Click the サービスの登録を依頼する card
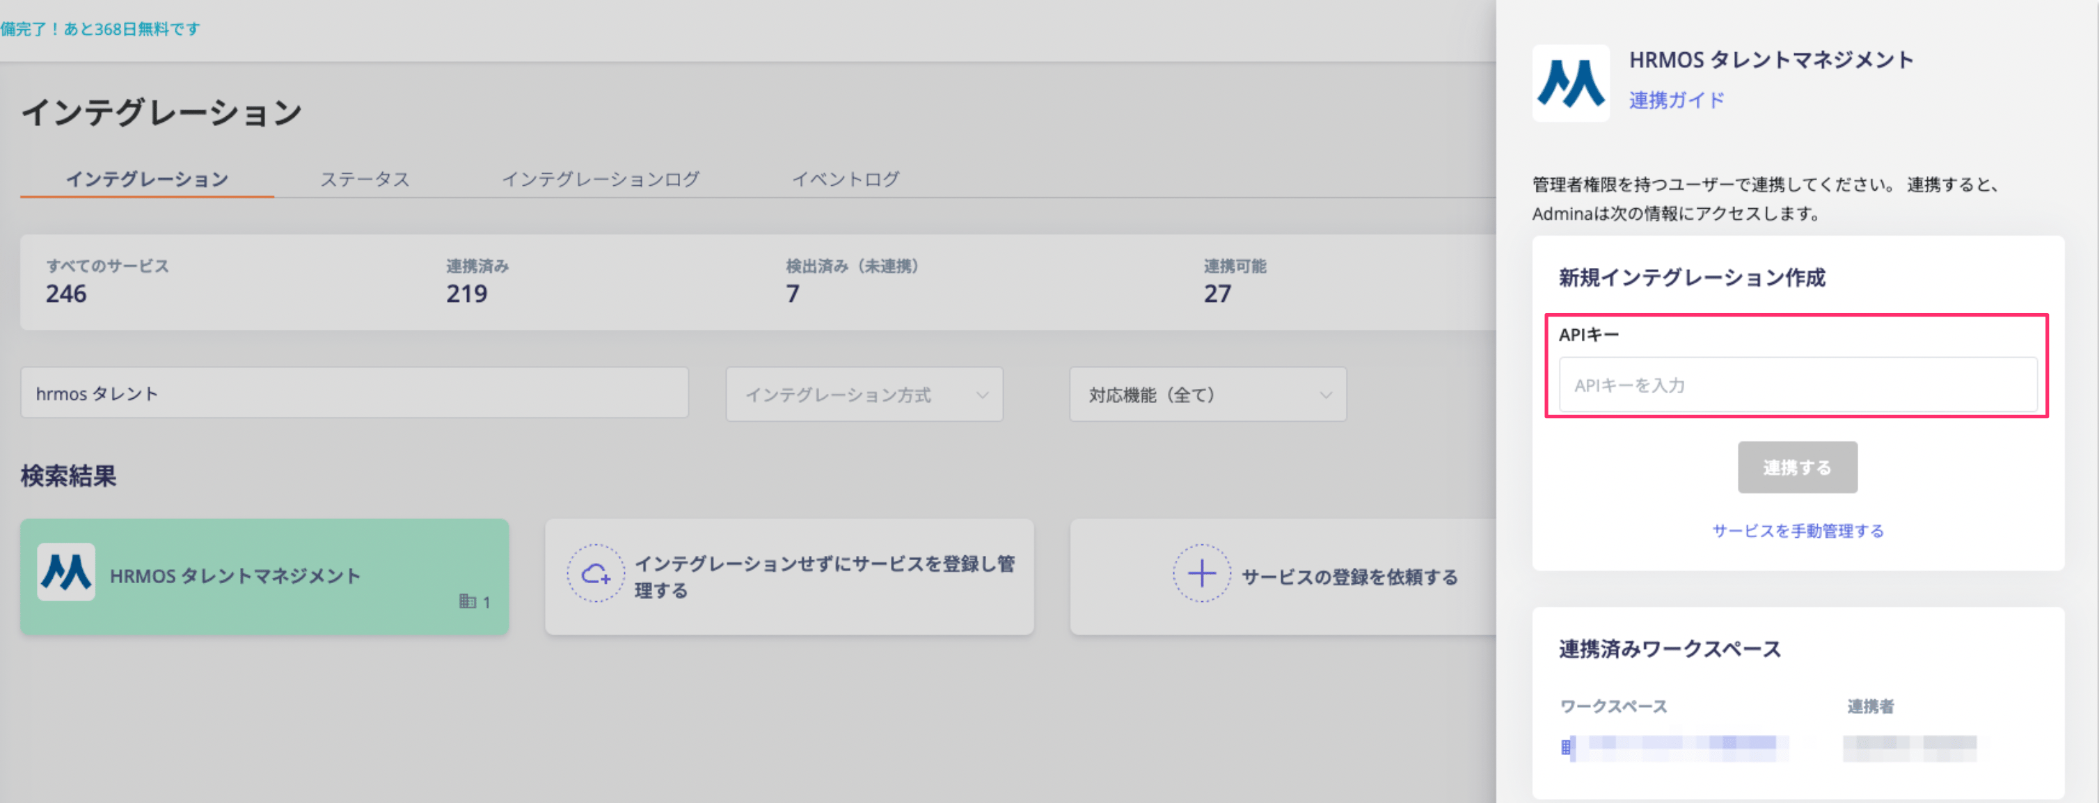The width and height of the screenshot is (2099, 803). [1283, 577]
